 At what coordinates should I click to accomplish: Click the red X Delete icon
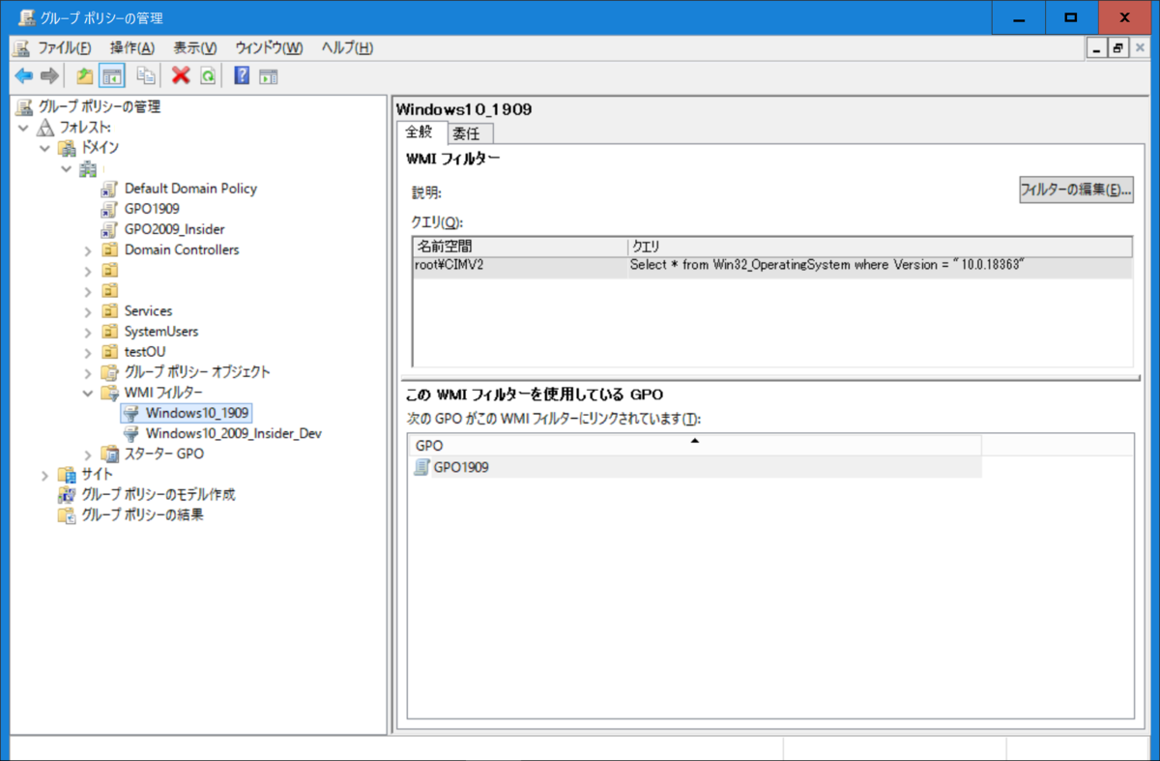(x=181, y=76)
